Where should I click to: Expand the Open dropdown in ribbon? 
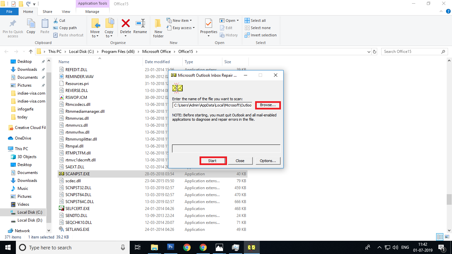(237, 21)
